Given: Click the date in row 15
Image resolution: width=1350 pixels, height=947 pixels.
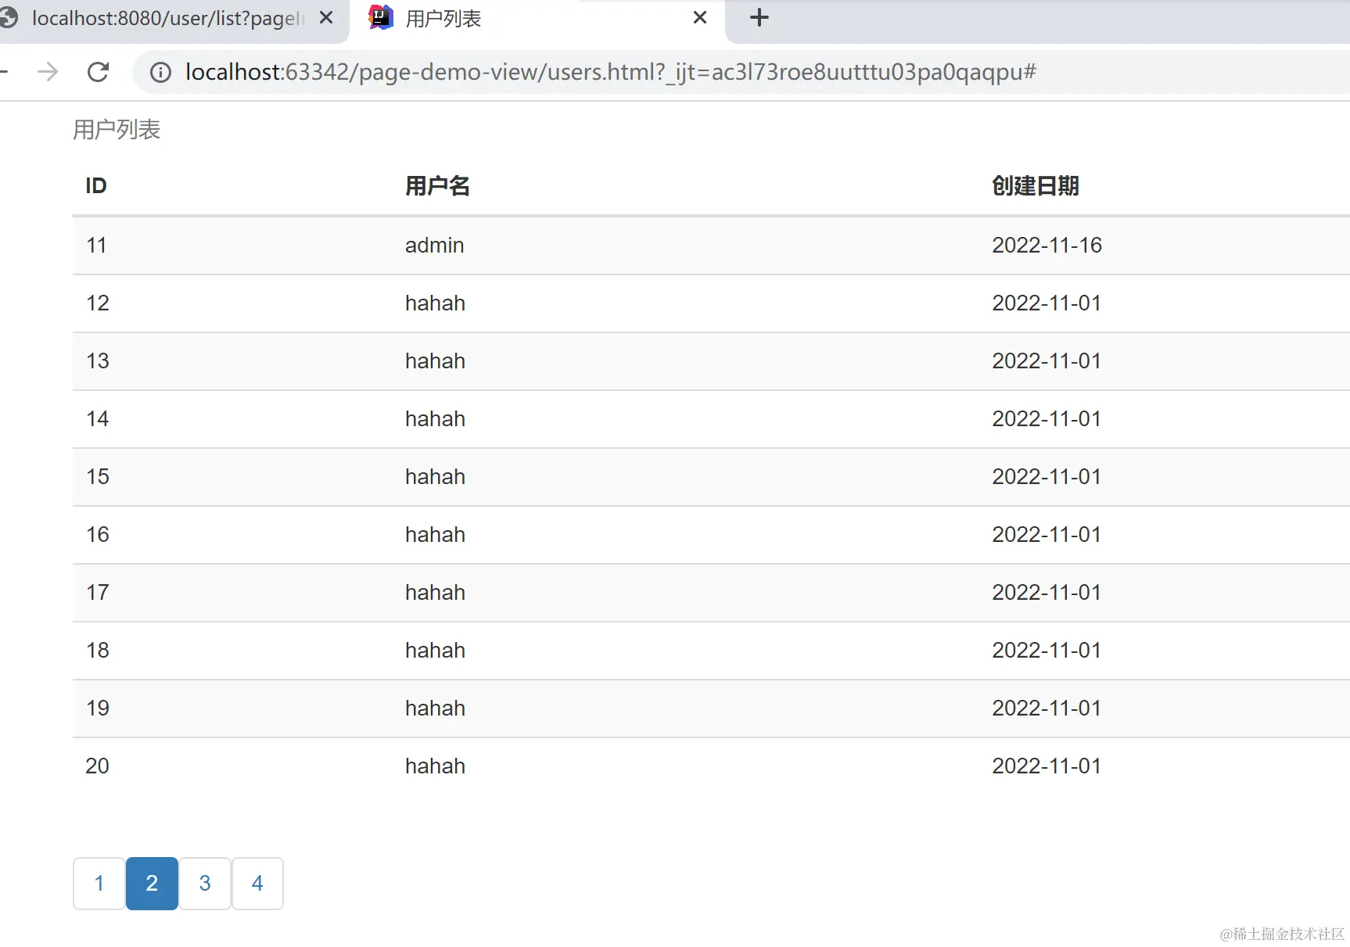Looking at the screenshot, I should [1047, 477].
